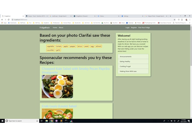192x137 pixels.
Task: Open the taskbar clock and date
Action: tap(183, 121)
